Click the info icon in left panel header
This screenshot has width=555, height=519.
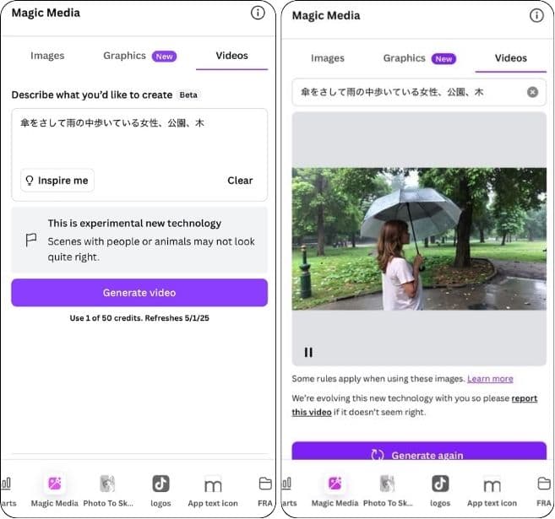tap(258, 13)
